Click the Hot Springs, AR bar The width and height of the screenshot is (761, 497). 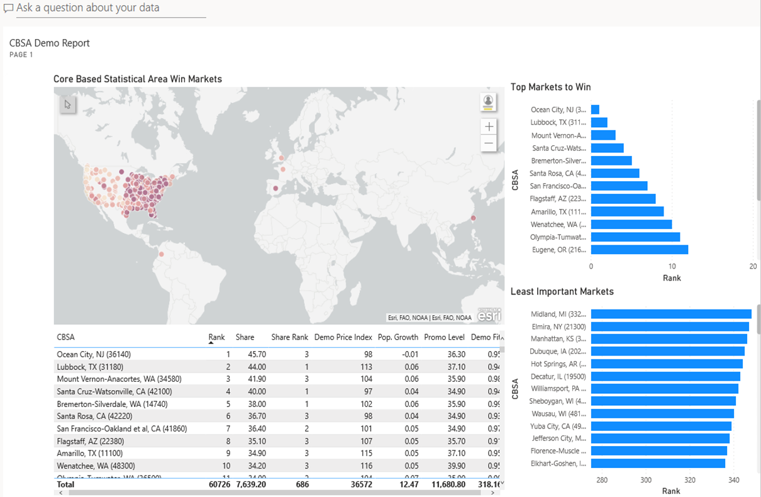click(x=667, y=364)
